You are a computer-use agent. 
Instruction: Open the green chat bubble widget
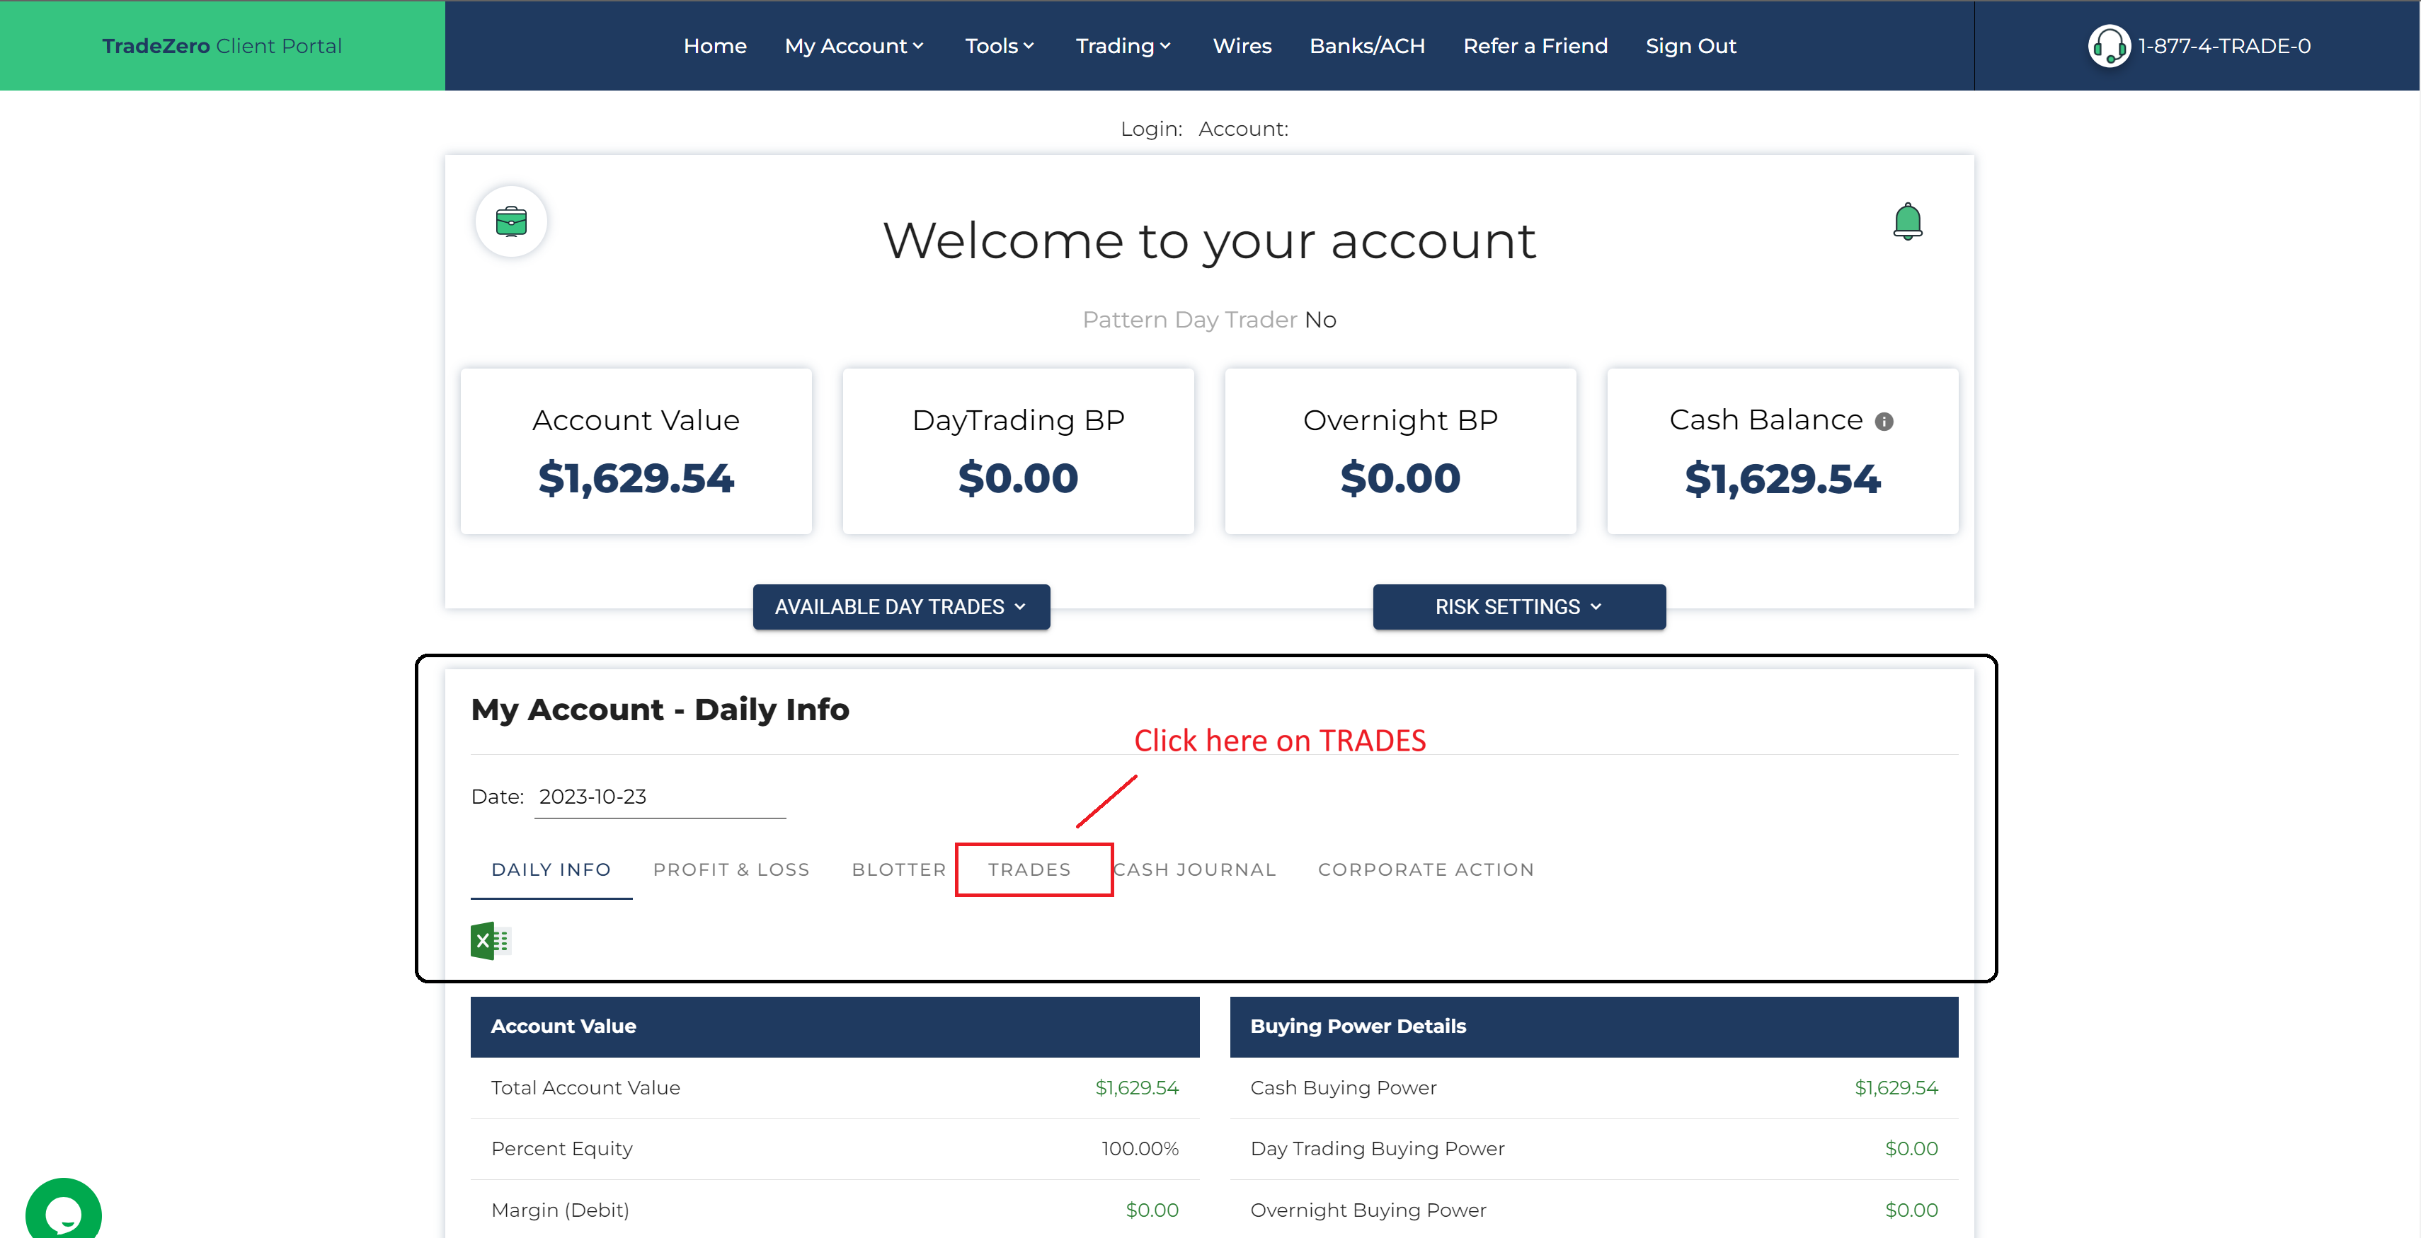63,1212
